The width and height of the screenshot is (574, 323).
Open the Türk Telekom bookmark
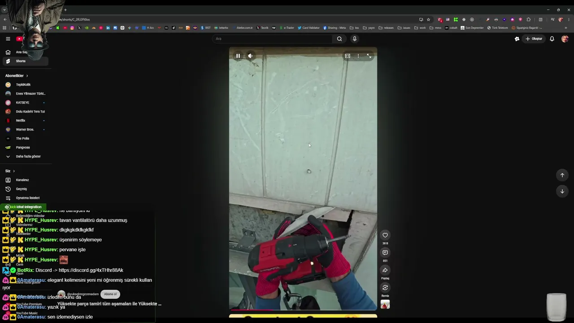coord(498,28)
